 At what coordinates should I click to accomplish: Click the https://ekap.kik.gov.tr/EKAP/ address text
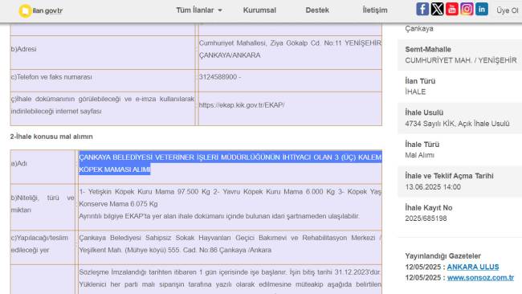click(x=242, y=105)
